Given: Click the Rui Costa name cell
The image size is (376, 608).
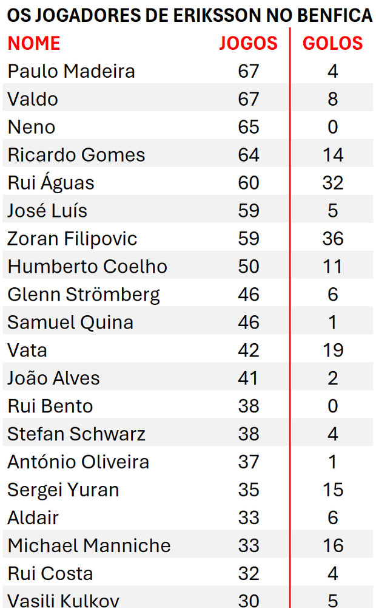Looking at the screenshot, I should pyautogui.click(x=50, y=573).
